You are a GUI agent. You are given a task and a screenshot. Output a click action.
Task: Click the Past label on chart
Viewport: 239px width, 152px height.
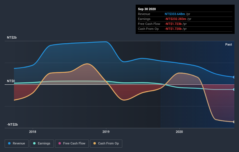point(229,44)
